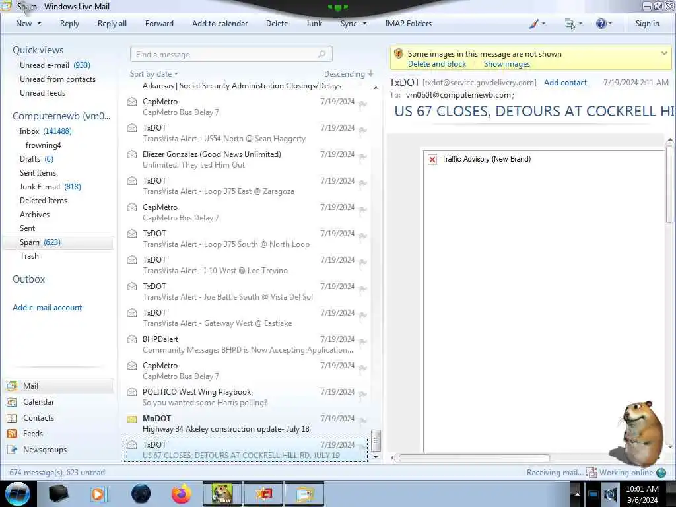Viewport: 676px width, 507px height.
Task: Open Firefox from the taskbar
Action: click(182, 494)
